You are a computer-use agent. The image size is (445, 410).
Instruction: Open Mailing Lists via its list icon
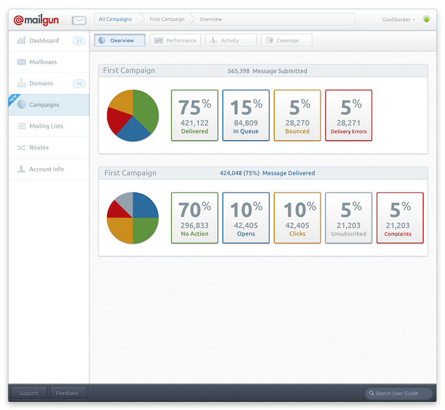pyautogui.click(x=21, y=126)
